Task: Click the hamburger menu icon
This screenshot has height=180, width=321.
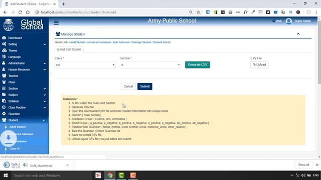Action: 56,22
